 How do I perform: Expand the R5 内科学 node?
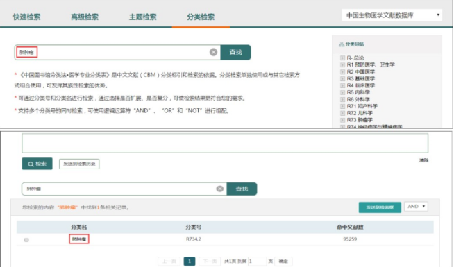tap(342, 92)
